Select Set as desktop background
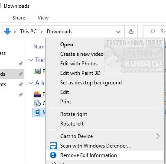166x164 pixels. tap(91, 83)
